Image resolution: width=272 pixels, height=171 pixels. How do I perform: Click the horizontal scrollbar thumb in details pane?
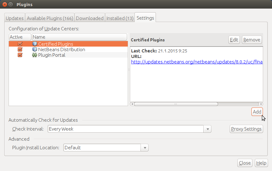click(176, 104)
